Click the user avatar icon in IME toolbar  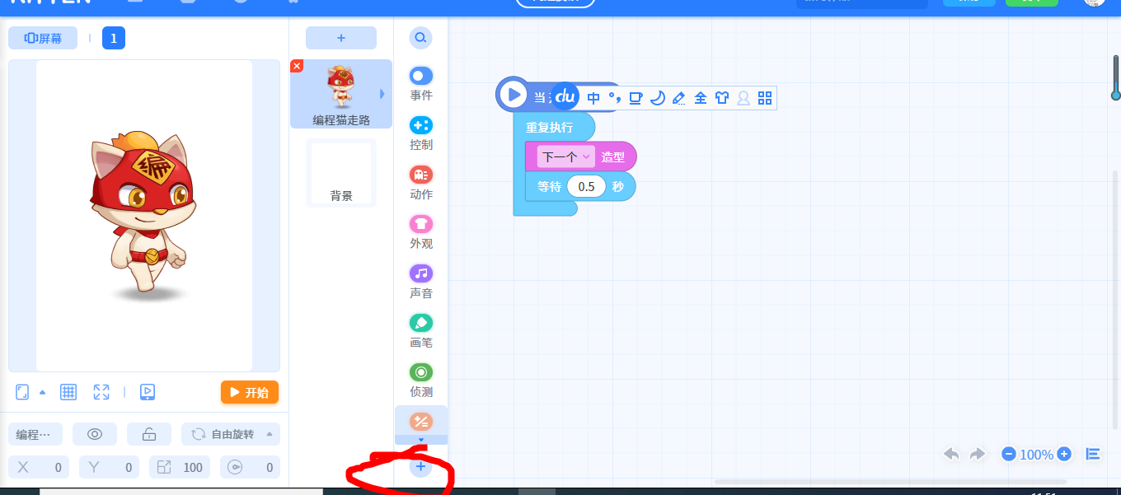tap(743, 98)
